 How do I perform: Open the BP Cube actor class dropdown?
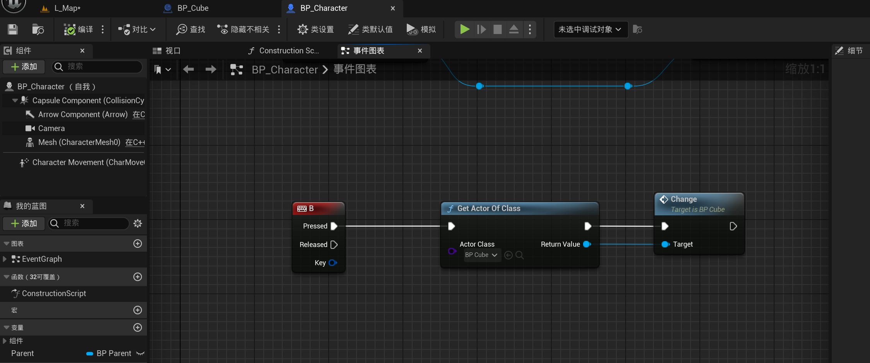click(x=482, y=255)
